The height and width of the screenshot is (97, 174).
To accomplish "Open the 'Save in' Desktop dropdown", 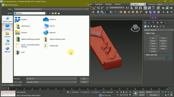I will pos(46,13).
